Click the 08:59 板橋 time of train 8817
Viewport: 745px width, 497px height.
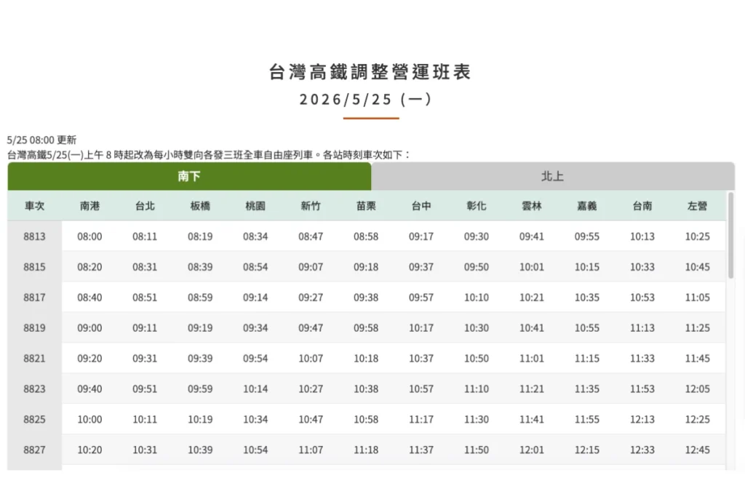[x=200, y=298]
